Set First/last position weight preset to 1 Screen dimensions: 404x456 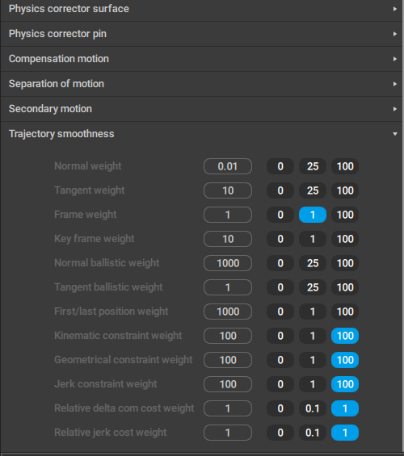[313, 312]
